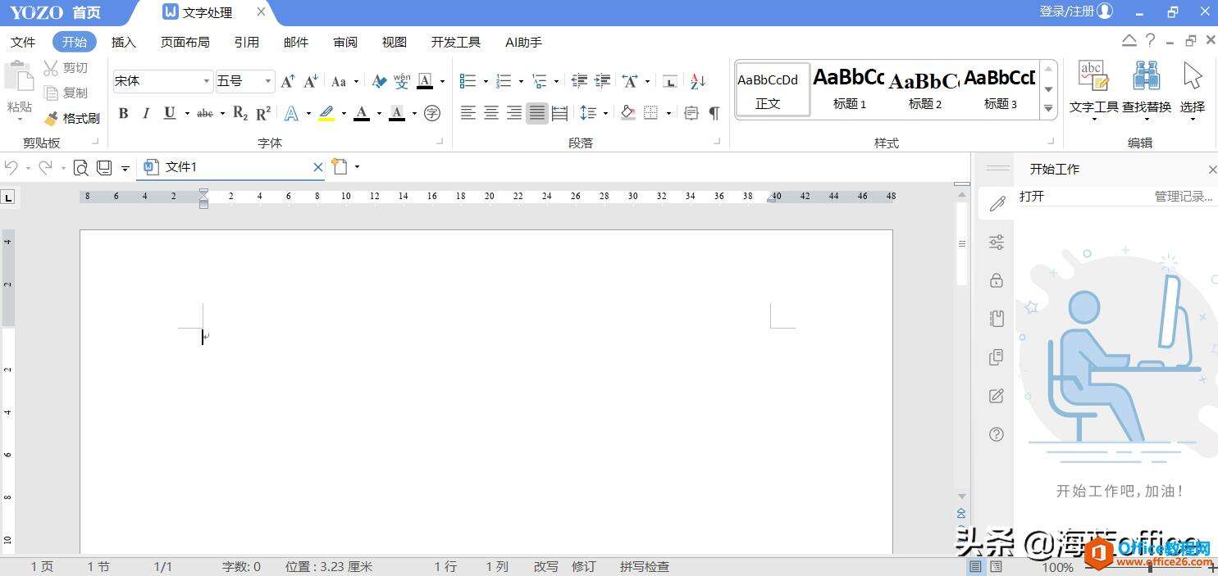Click the yellow highlight color button

coord(326,113)
